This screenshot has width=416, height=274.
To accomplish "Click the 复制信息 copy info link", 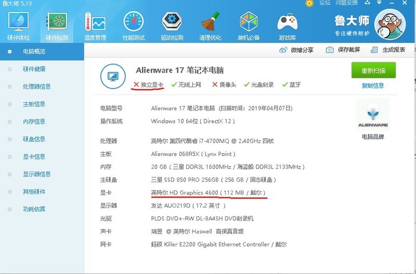I will [x=373, y=86].
